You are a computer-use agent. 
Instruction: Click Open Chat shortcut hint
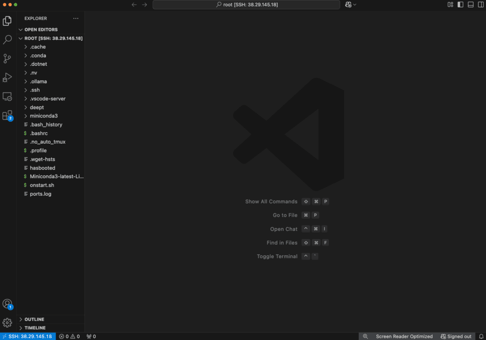pos(299,229)
